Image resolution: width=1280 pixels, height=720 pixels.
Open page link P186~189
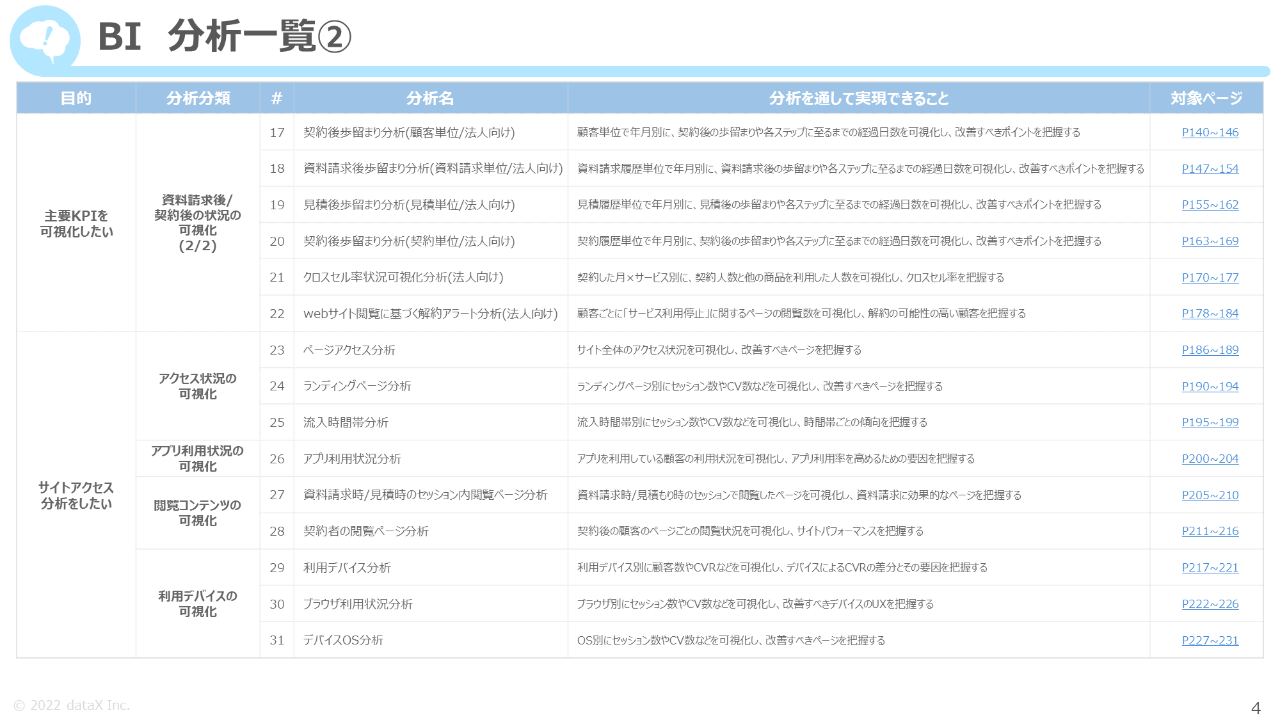(1210, 350)
